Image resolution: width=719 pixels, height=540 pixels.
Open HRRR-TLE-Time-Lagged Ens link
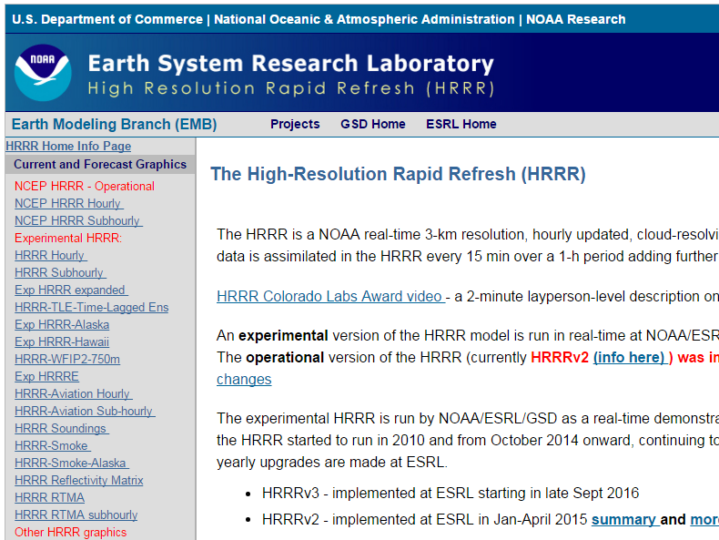tap(91, 308)
